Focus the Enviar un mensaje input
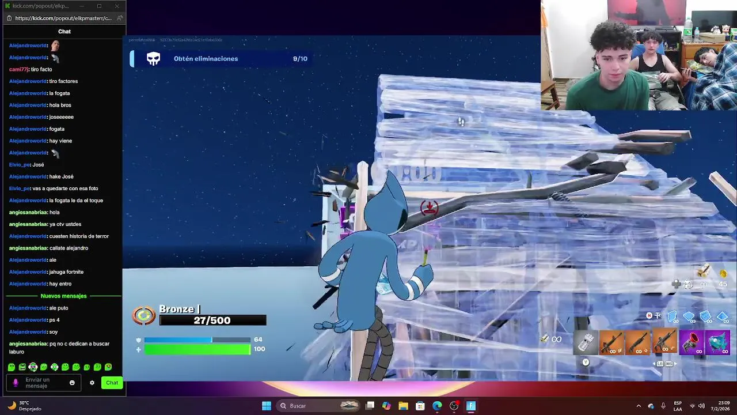This screenshot has width=737, height=415. (x=43, y=383)
